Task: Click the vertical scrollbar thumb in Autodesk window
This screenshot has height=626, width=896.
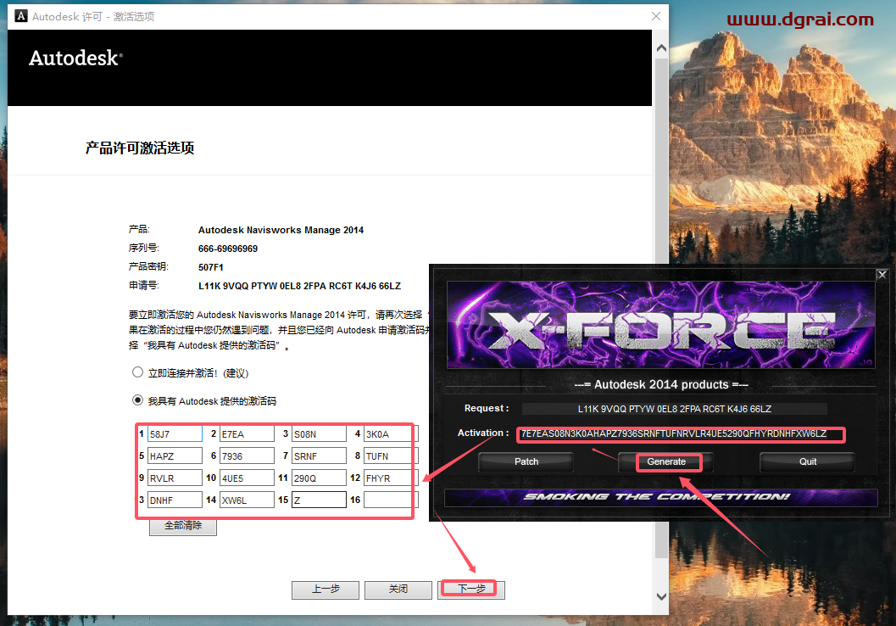Action: [x=661, y=308]
